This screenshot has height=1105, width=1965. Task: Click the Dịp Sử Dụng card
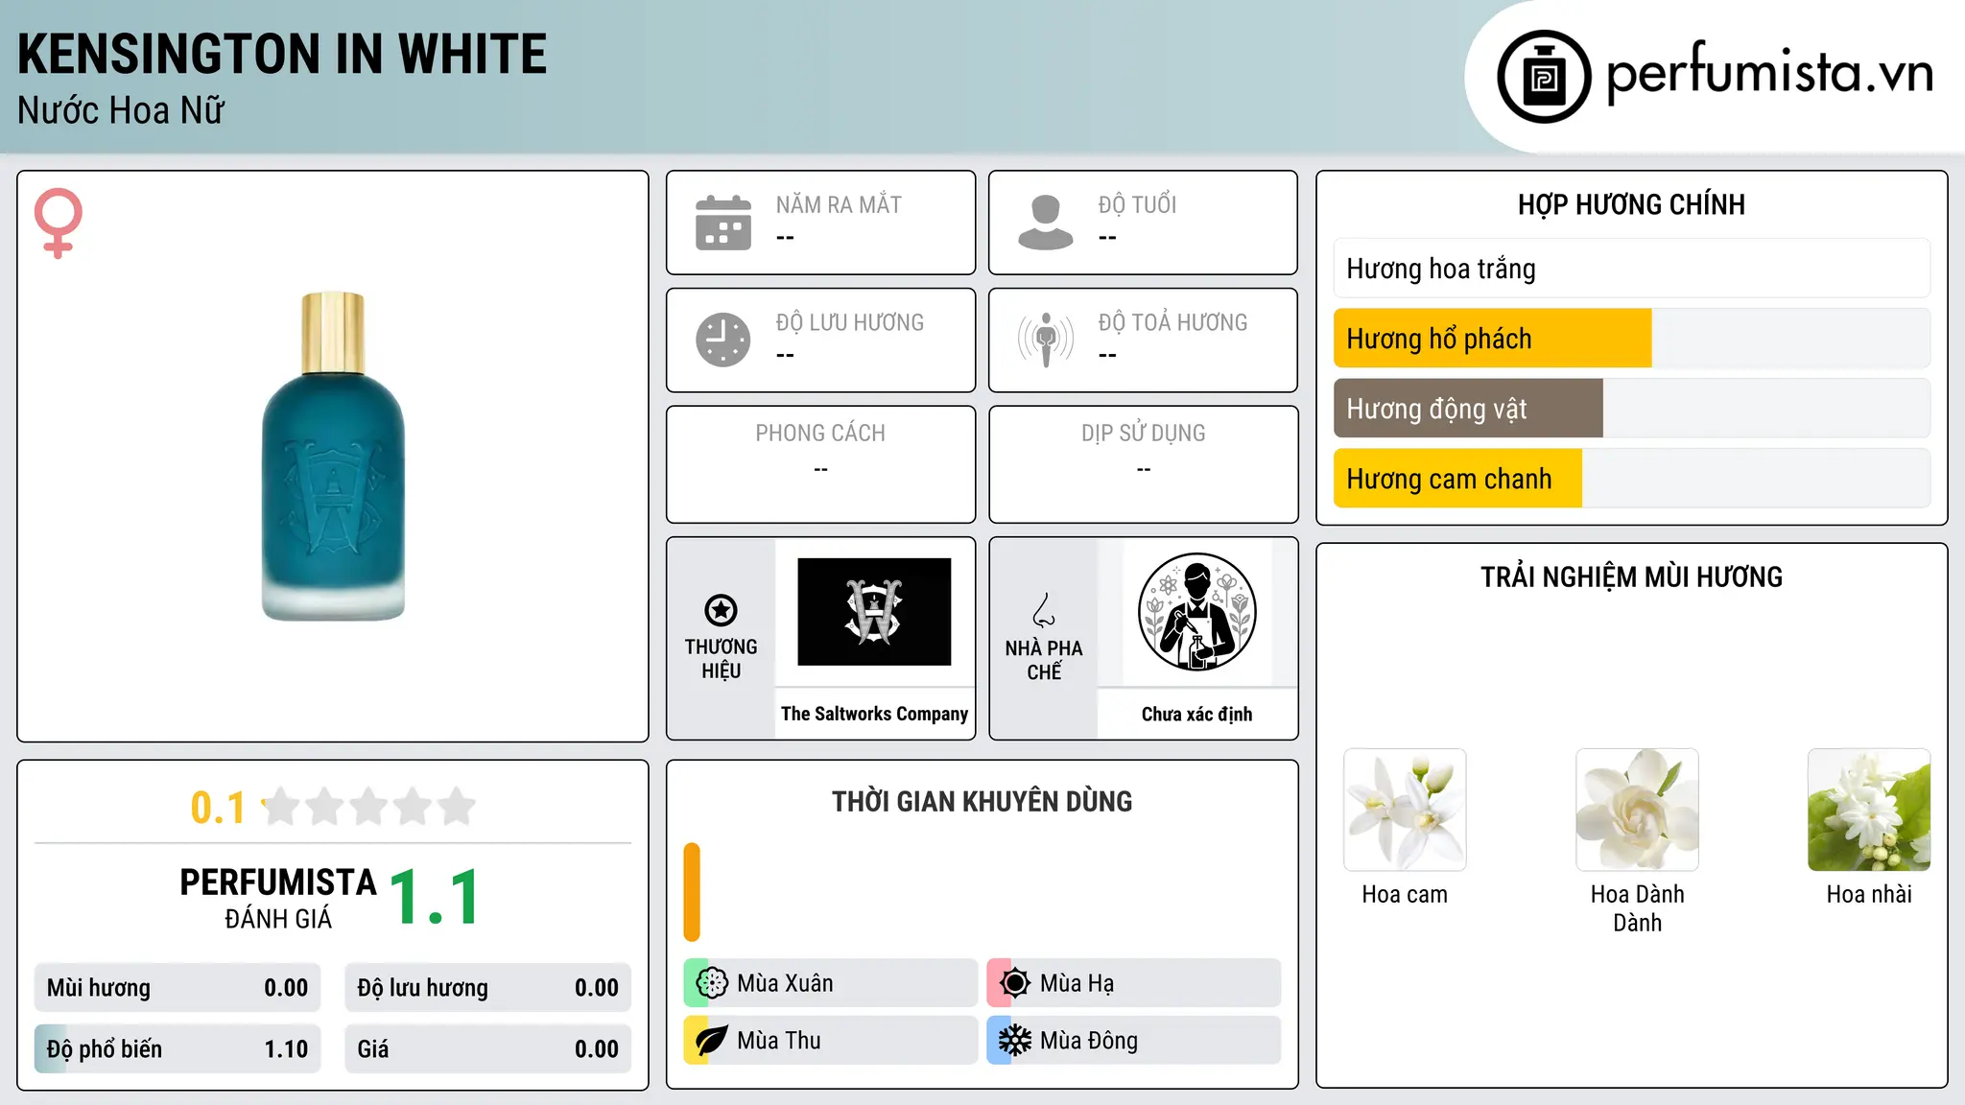1143,464
